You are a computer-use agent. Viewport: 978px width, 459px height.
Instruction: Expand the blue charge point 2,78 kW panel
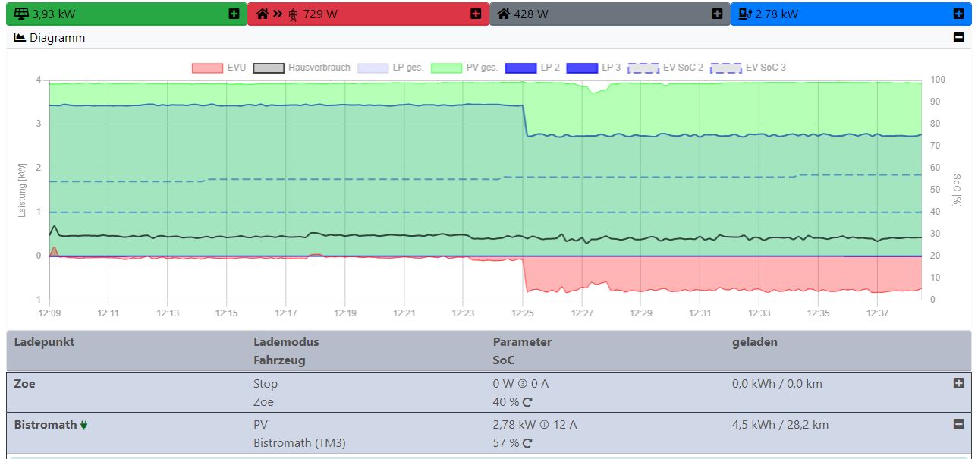(959, 14)
